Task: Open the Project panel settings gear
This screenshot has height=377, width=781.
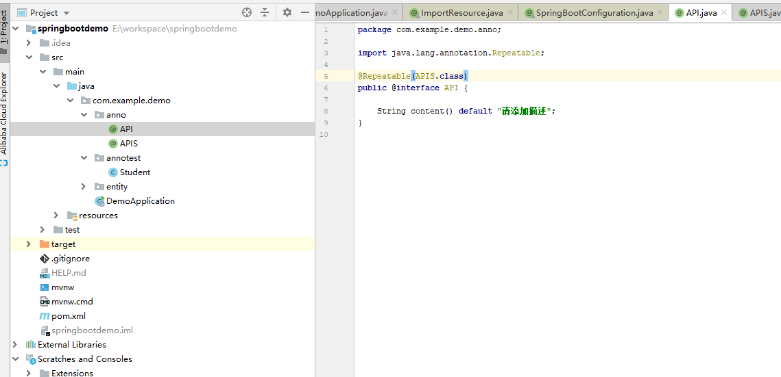Action: tap(287, 12)
